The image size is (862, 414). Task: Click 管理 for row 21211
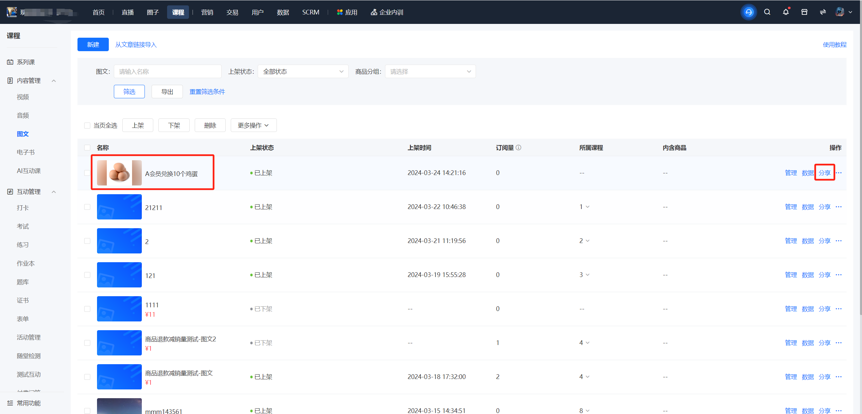click(791, 207)
